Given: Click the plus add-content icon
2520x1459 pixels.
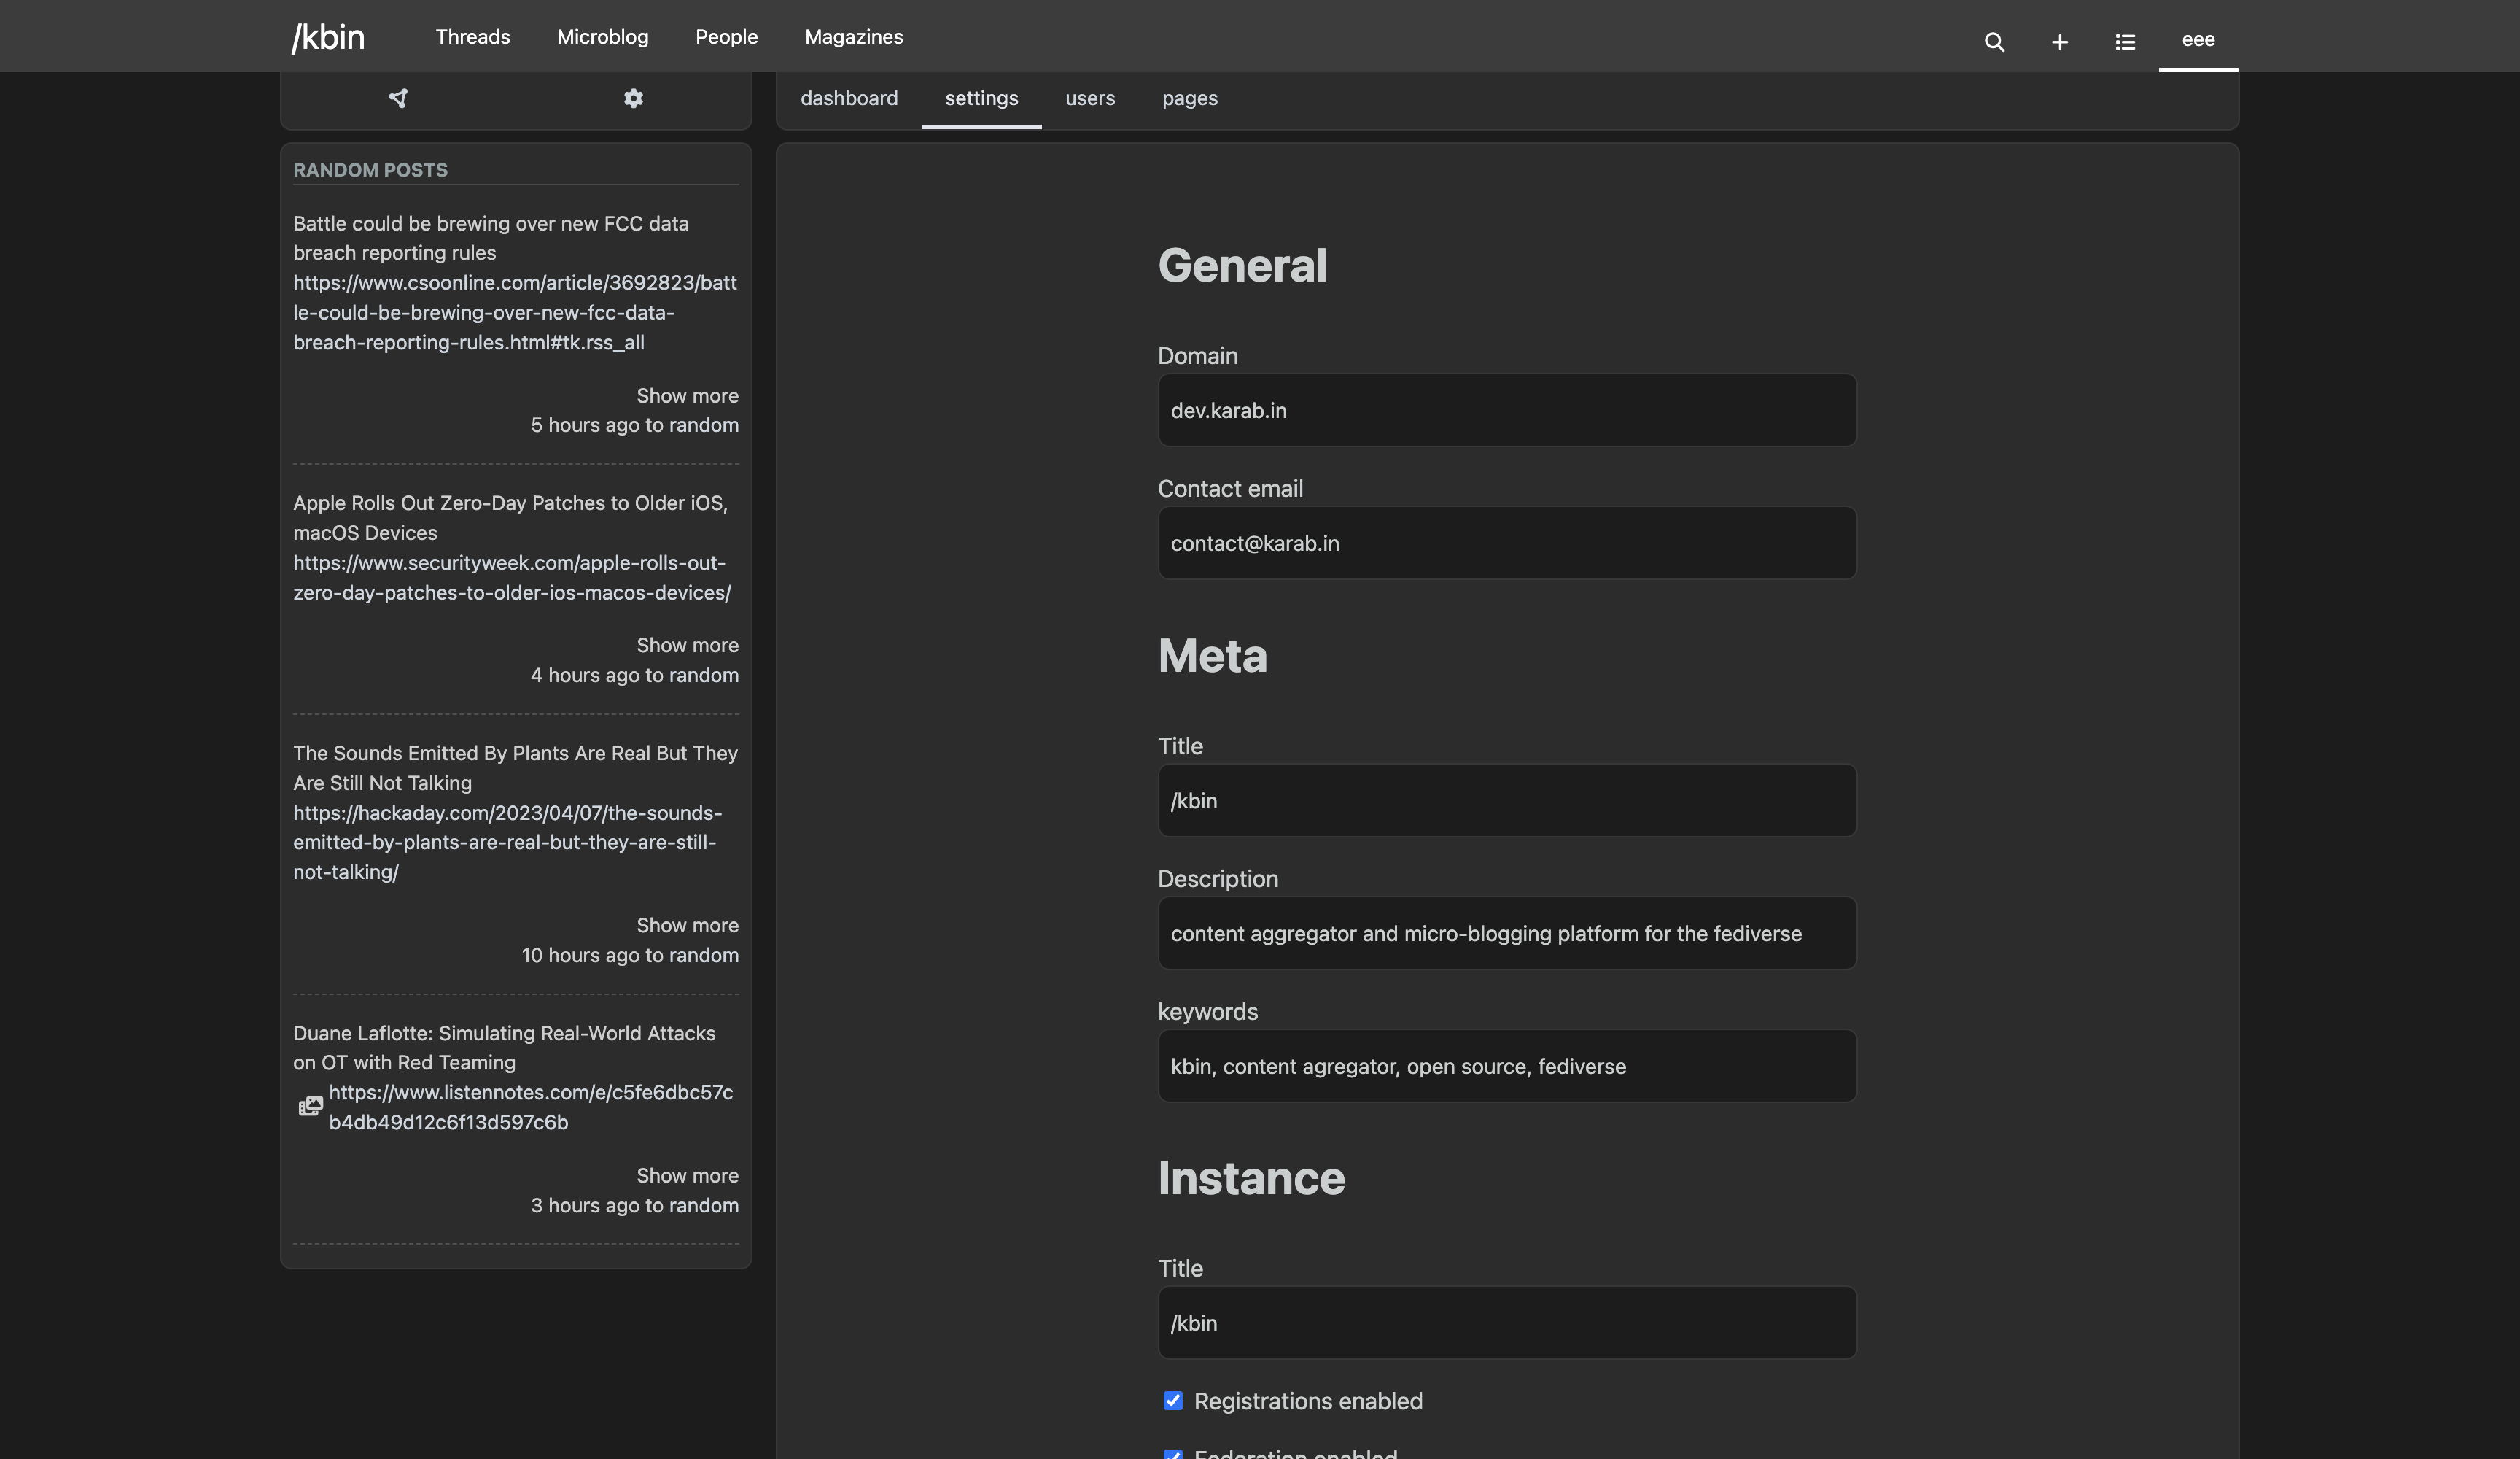Looking at the screenshot, I should pos(2059,42).
